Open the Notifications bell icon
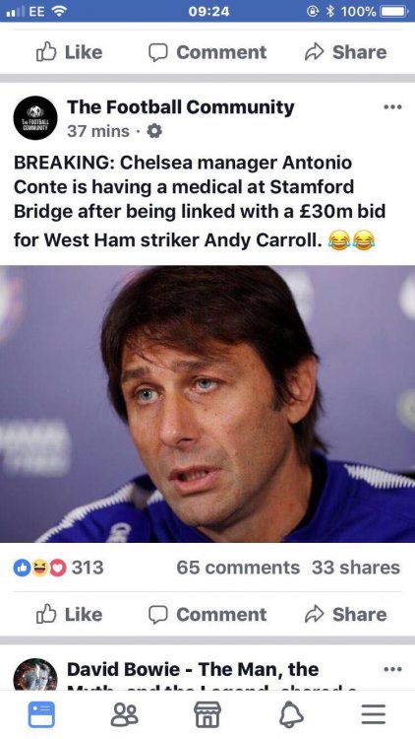Viewport: 415px width, 739px height. [291, 714]
